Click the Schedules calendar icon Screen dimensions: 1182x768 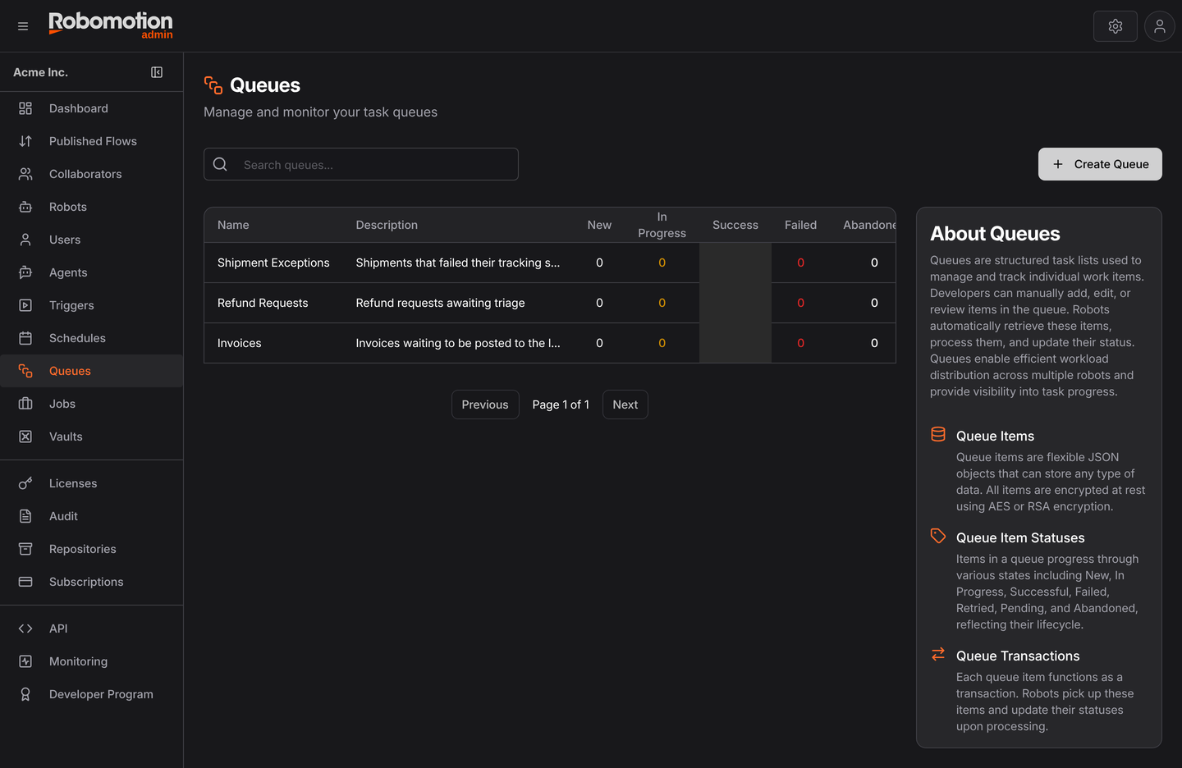click(x=25, y=338)
